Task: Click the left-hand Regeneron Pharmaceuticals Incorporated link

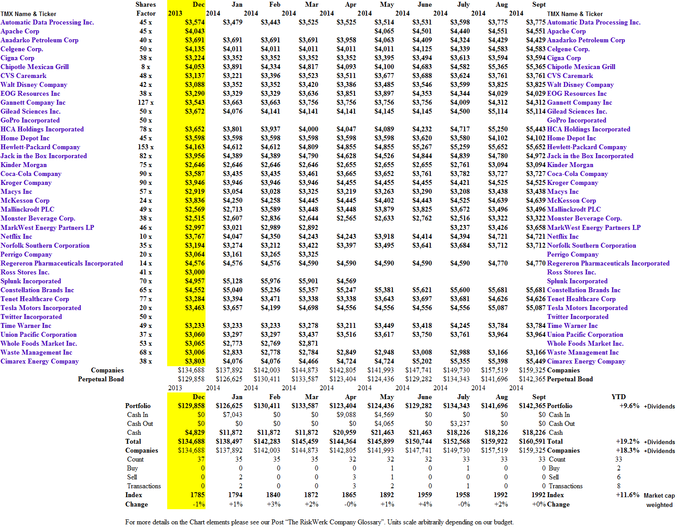Action: (62, 263)
